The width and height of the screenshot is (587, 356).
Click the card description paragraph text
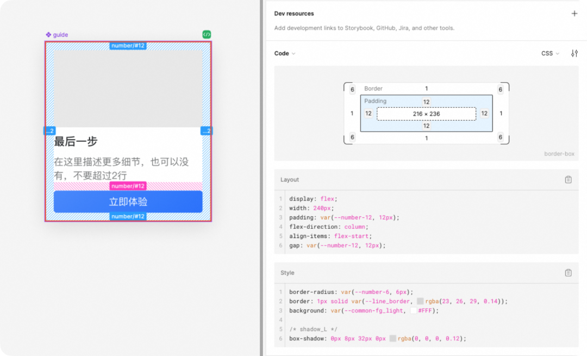tap(121, 168)
